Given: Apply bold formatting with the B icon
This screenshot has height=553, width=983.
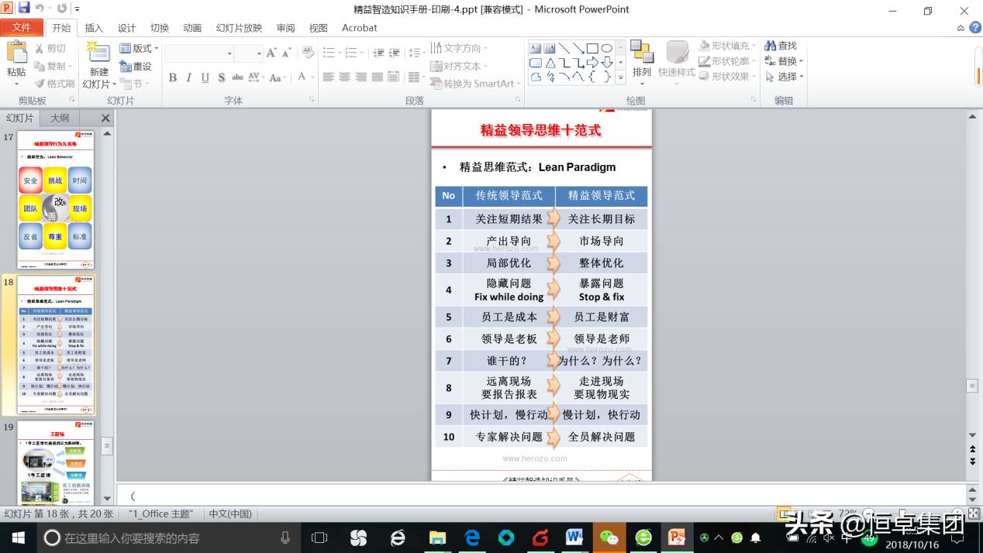Looking at the screenshot, I should [172, 77].
